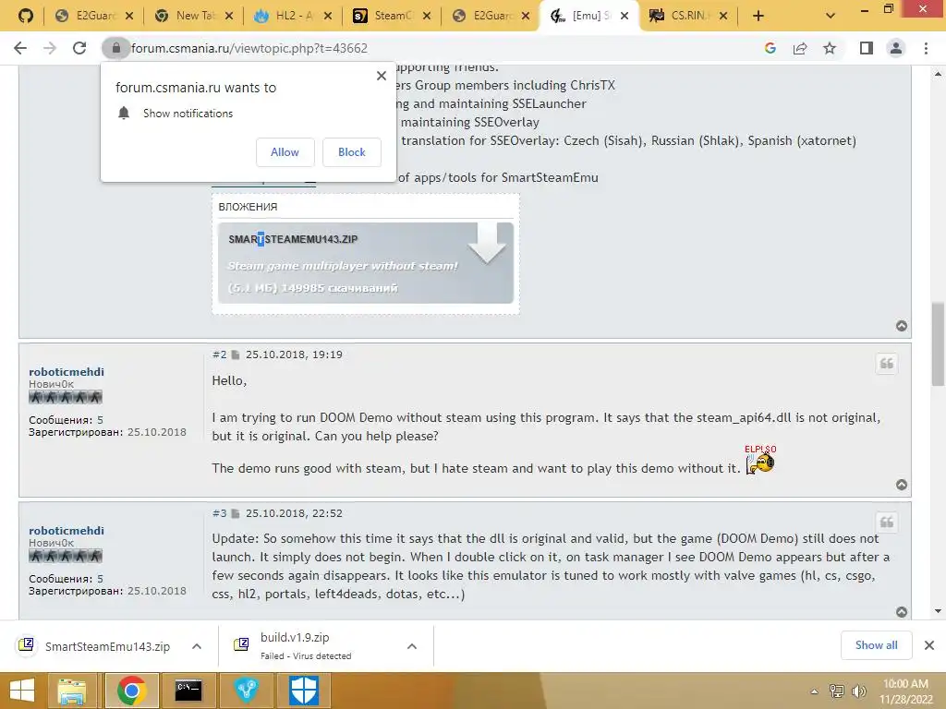946x709 pixels.
Task: Open post #3 permalink icon
Action: tap(236, 513)
